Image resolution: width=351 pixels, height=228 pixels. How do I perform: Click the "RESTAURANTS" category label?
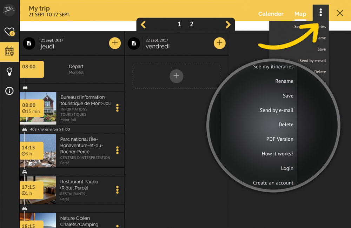pyautogui.click(x=73, y=194)
